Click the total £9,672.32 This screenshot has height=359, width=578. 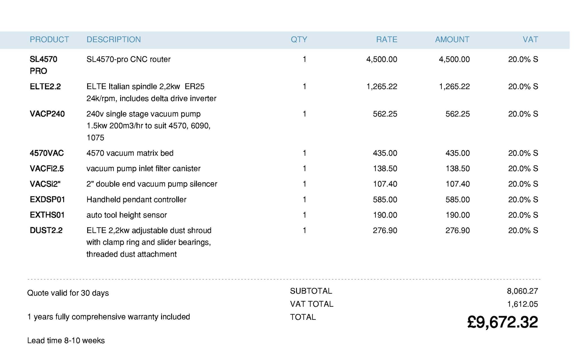pyautogui.click(x=502, y=322)
